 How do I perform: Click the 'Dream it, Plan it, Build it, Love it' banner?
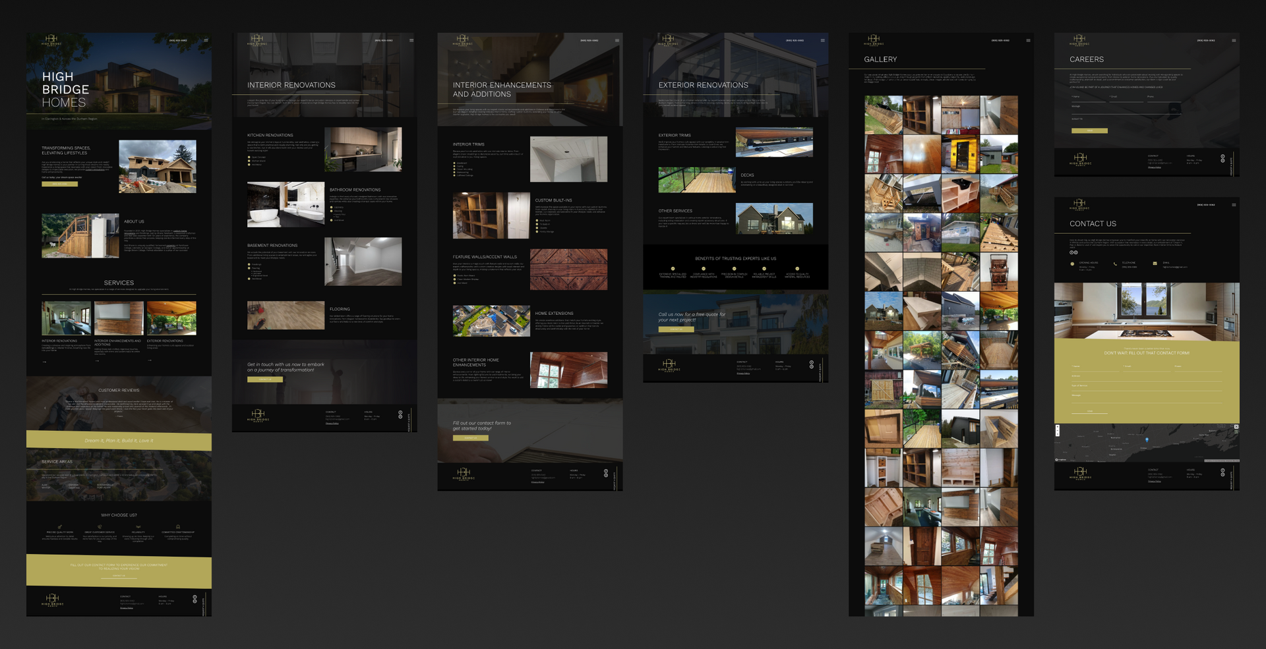119,441
